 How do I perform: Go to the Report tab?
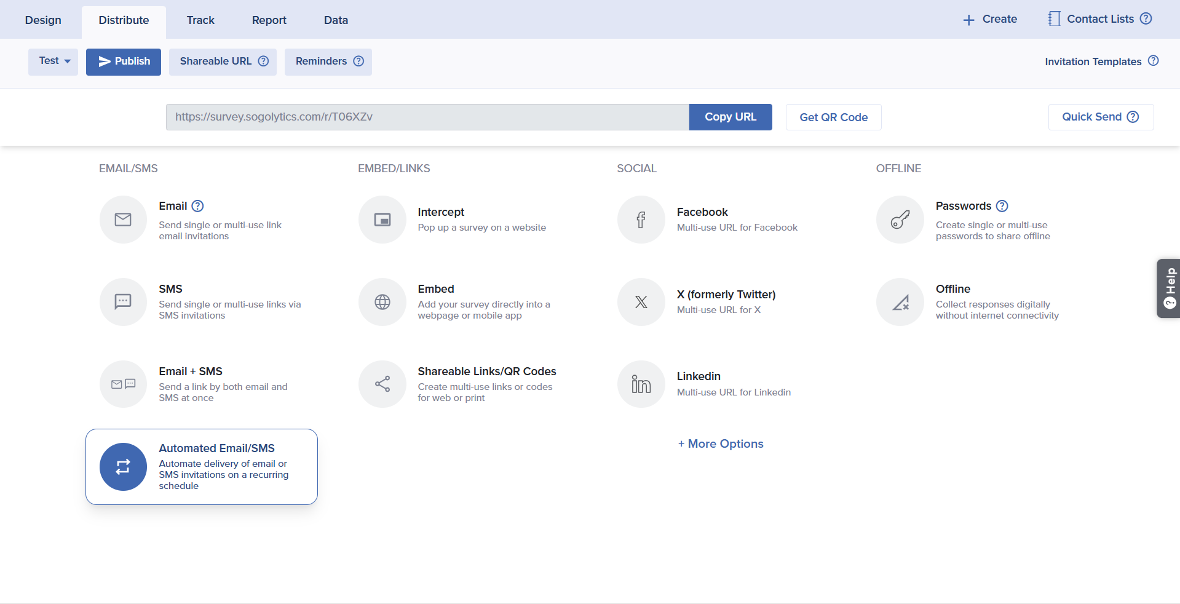(269, 20)
